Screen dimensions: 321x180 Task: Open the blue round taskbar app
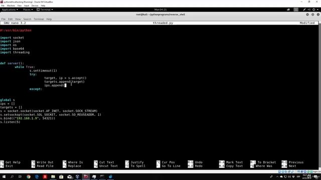[x=110, y=176]
